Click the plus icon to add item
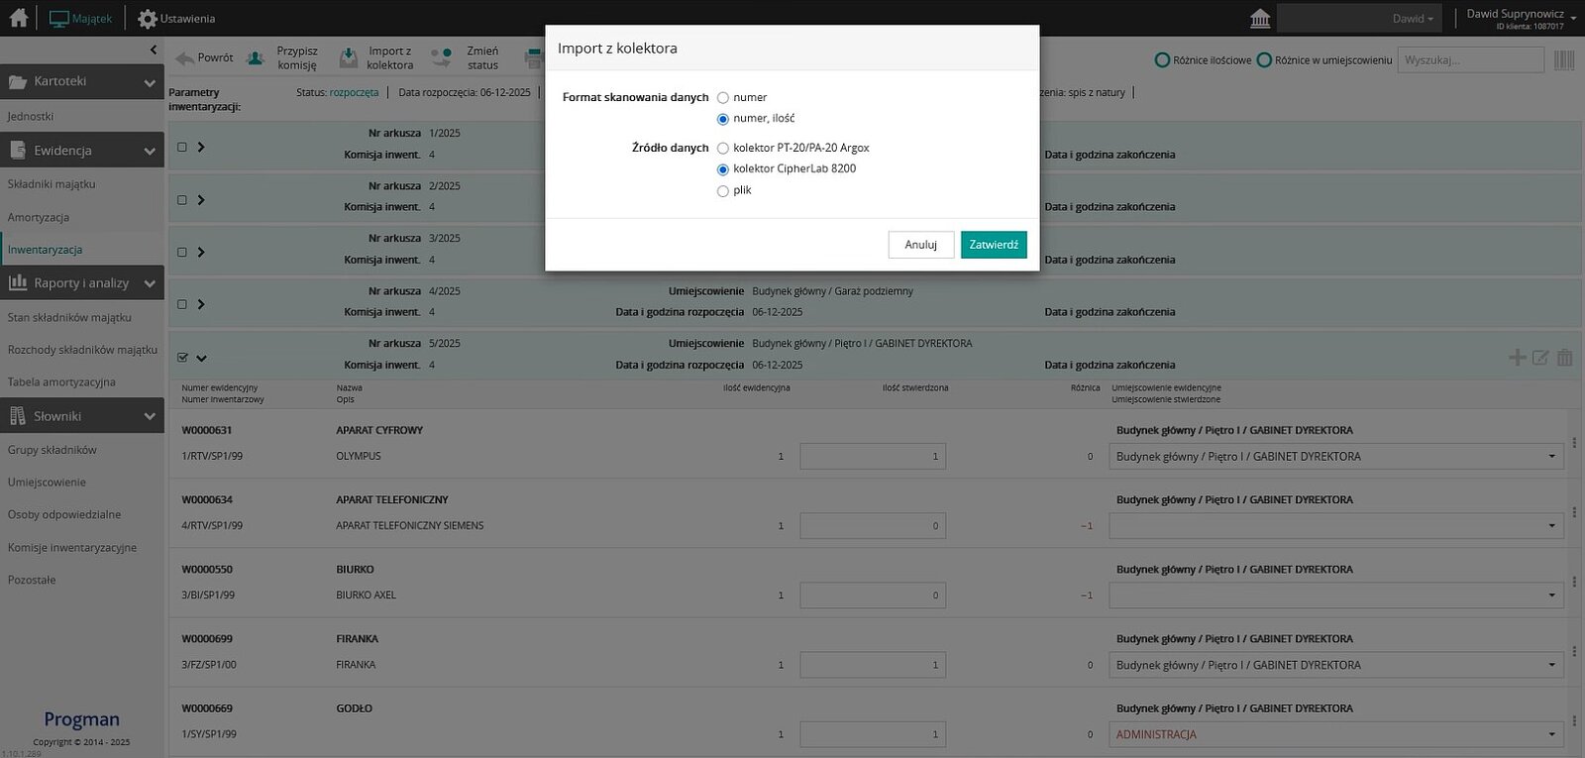 tap(1517, 358)
